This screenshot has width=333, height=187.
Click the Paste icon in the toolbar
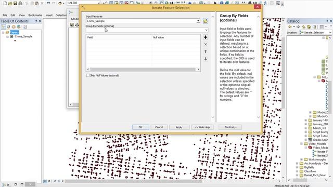[37, 3]
